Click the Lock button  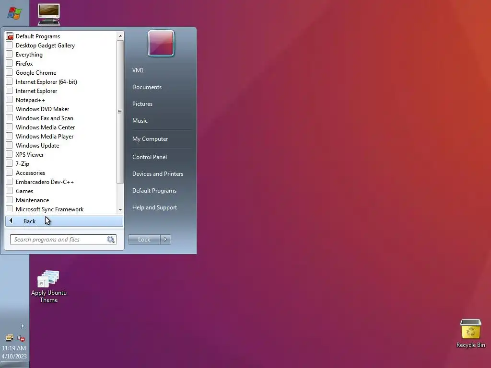pyautogui.click(x=144, y=240)
